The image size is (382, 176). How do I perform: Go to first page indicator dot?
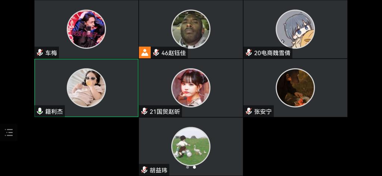pos(188,167)
